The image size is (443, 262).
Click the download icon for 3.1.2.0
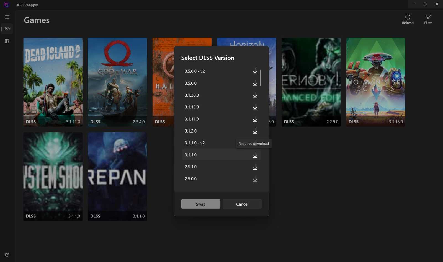255,131
